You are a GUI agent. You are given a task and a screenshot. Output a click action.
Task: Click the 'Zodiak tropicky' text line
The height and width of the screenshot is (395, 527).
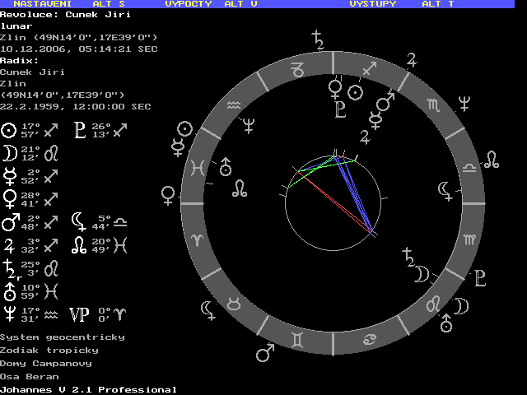point(49,350)
